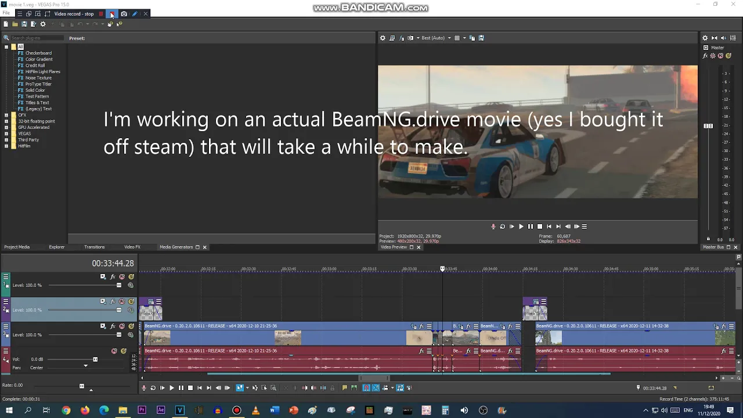
Task: Expand the HitFilm folder
Action: click(6, 146)
